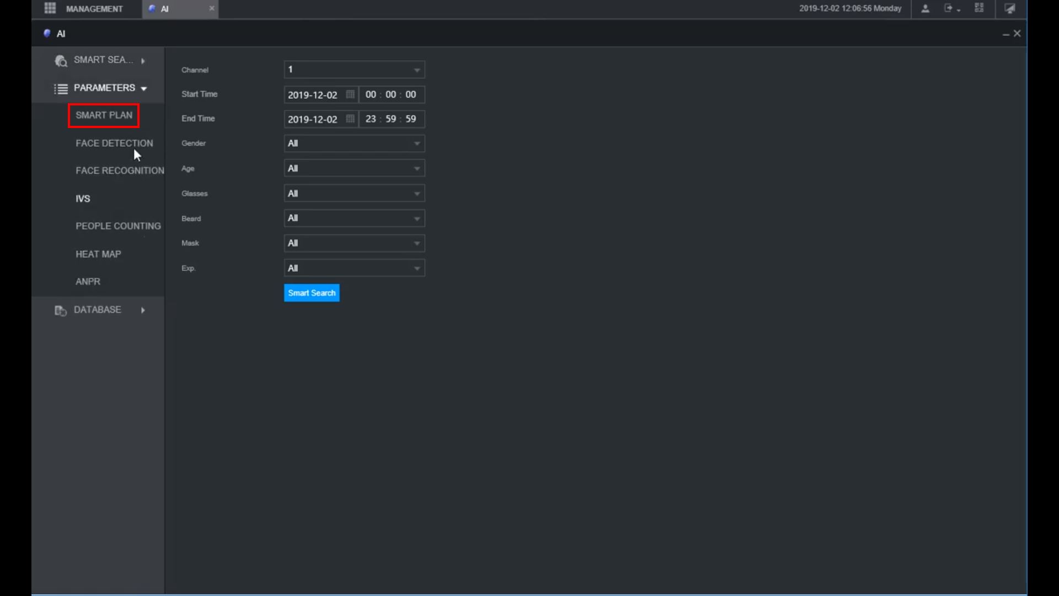Click the user account icon in top bar

[926, 8]
